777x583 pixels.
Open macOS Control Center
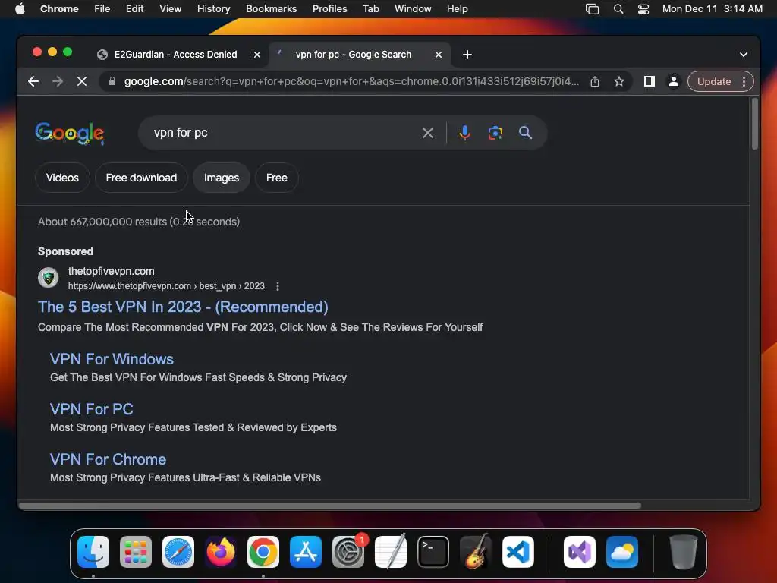click(x=643, y=9)
